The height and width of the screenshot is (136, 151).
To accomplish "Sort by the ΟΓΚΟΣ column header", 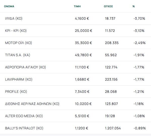I will tap(108, 6).
